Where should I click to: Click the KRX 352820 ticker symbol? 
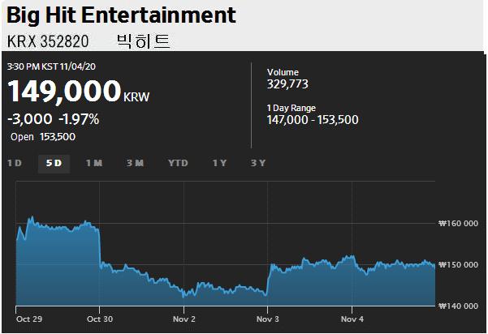47,41
